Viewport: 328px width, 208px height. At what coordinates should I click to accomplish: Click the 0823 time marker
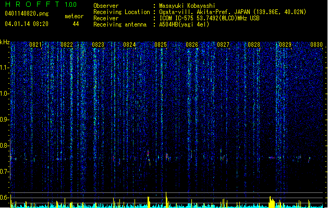pyautogui.click(x=98, y=45)
